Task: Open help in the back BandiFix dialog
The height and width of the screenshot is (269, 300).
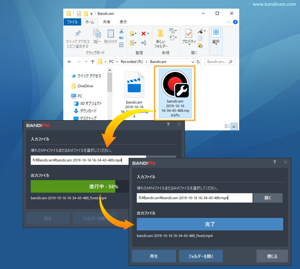Action: [x=168, y=124]
